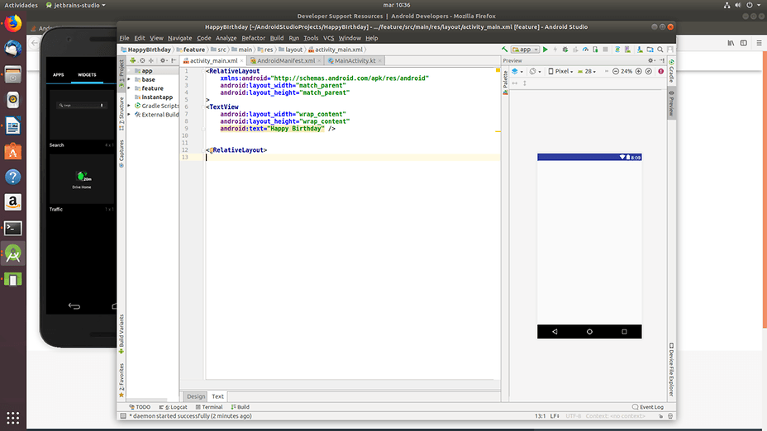Toggle the Captures tool window
The height and width of the screenshot is (431, 767).
pyautogui.click(x=121, y=154)
